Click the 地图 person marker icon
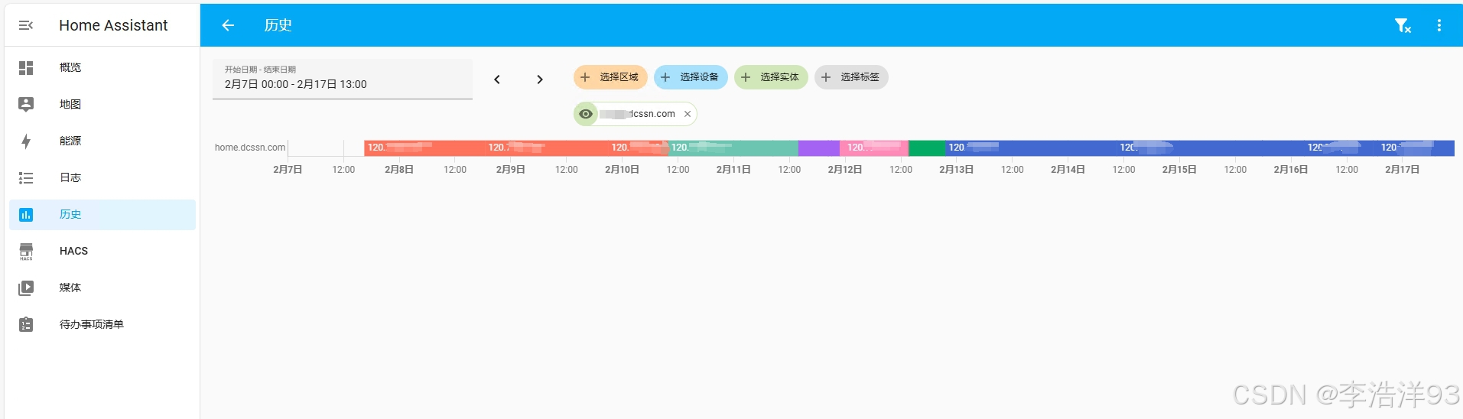Viewport: 1463px width, 419px height. click(26, 104)
